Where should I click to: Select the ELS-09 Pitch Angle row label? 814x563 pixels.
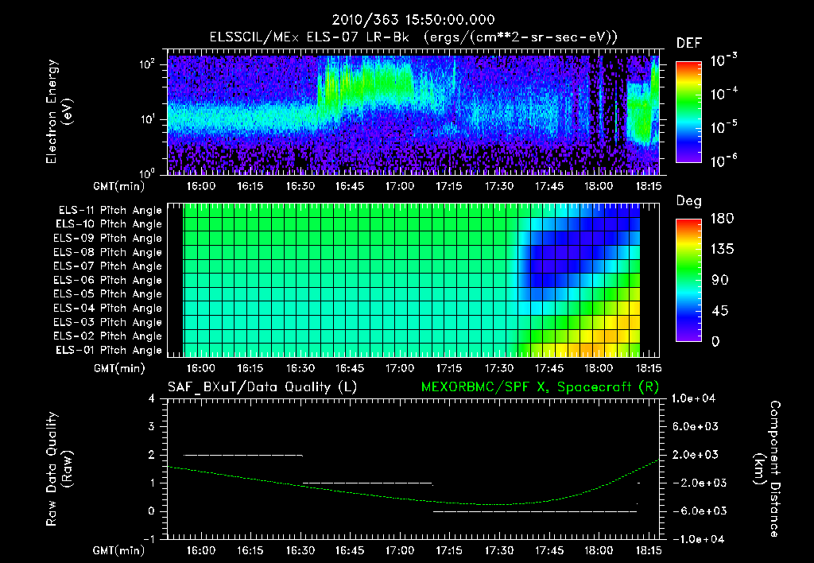coord(108,239)
